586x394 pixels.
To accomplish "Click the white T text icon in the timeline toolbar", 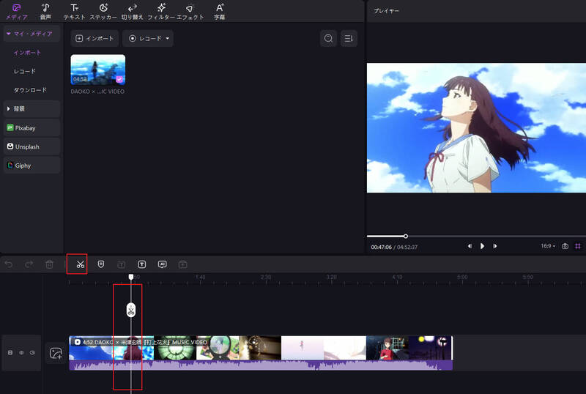I will [x=141, y=264].
